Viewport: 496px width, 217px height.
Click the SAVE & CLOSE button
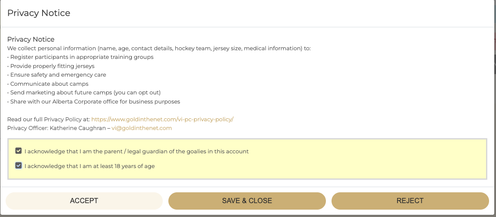tap(247, 201)
